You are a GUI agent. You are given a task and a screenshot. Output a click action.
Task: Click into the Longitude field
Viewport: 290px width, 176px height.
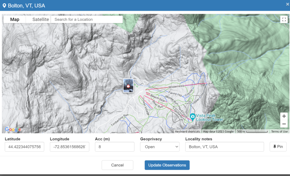click(x=69, y=147)
